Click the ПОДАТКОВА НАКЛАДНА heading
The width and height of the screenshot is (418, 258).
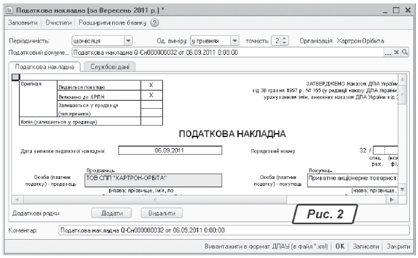tap(232, 134)
